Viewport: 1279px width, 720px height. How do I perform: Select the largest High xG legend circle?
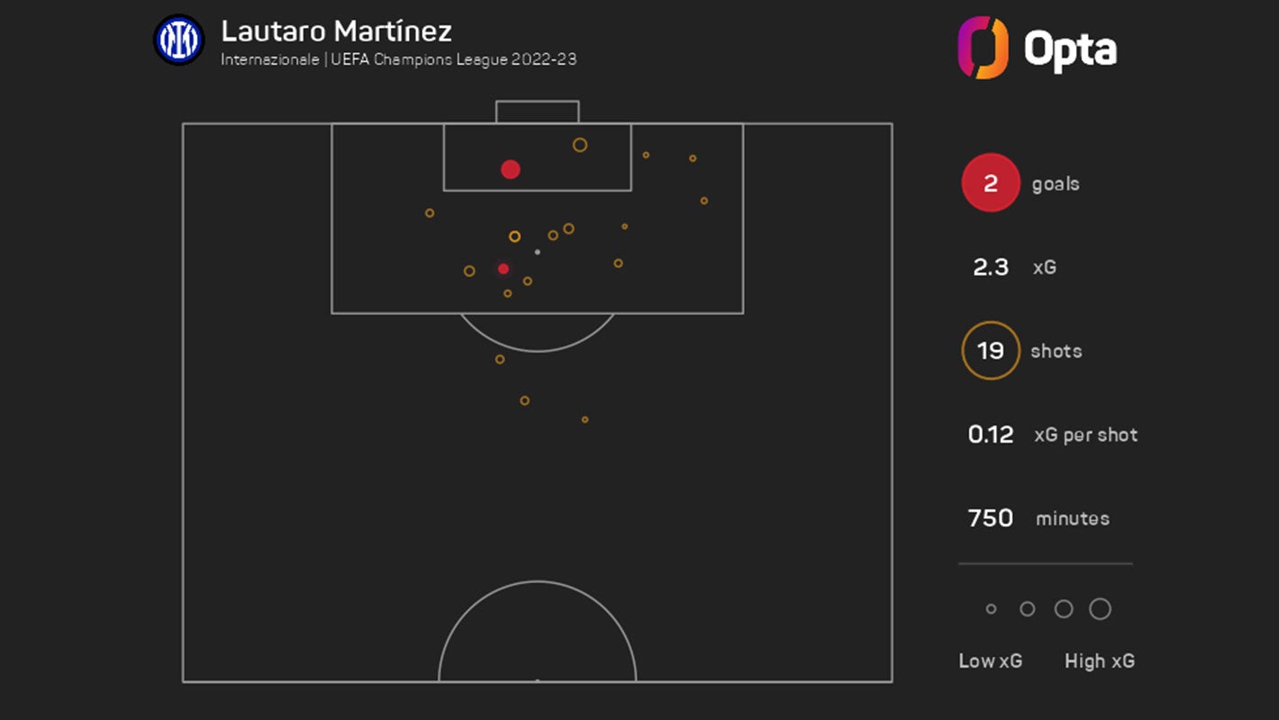(1100, 609)
